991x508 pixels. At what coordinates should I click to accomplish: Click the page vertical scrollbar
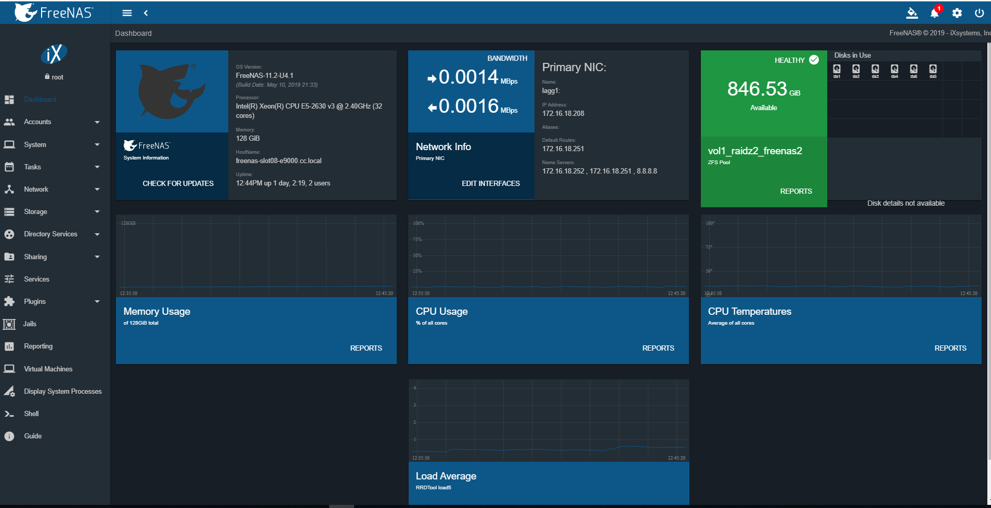click(x=989, y=252)
